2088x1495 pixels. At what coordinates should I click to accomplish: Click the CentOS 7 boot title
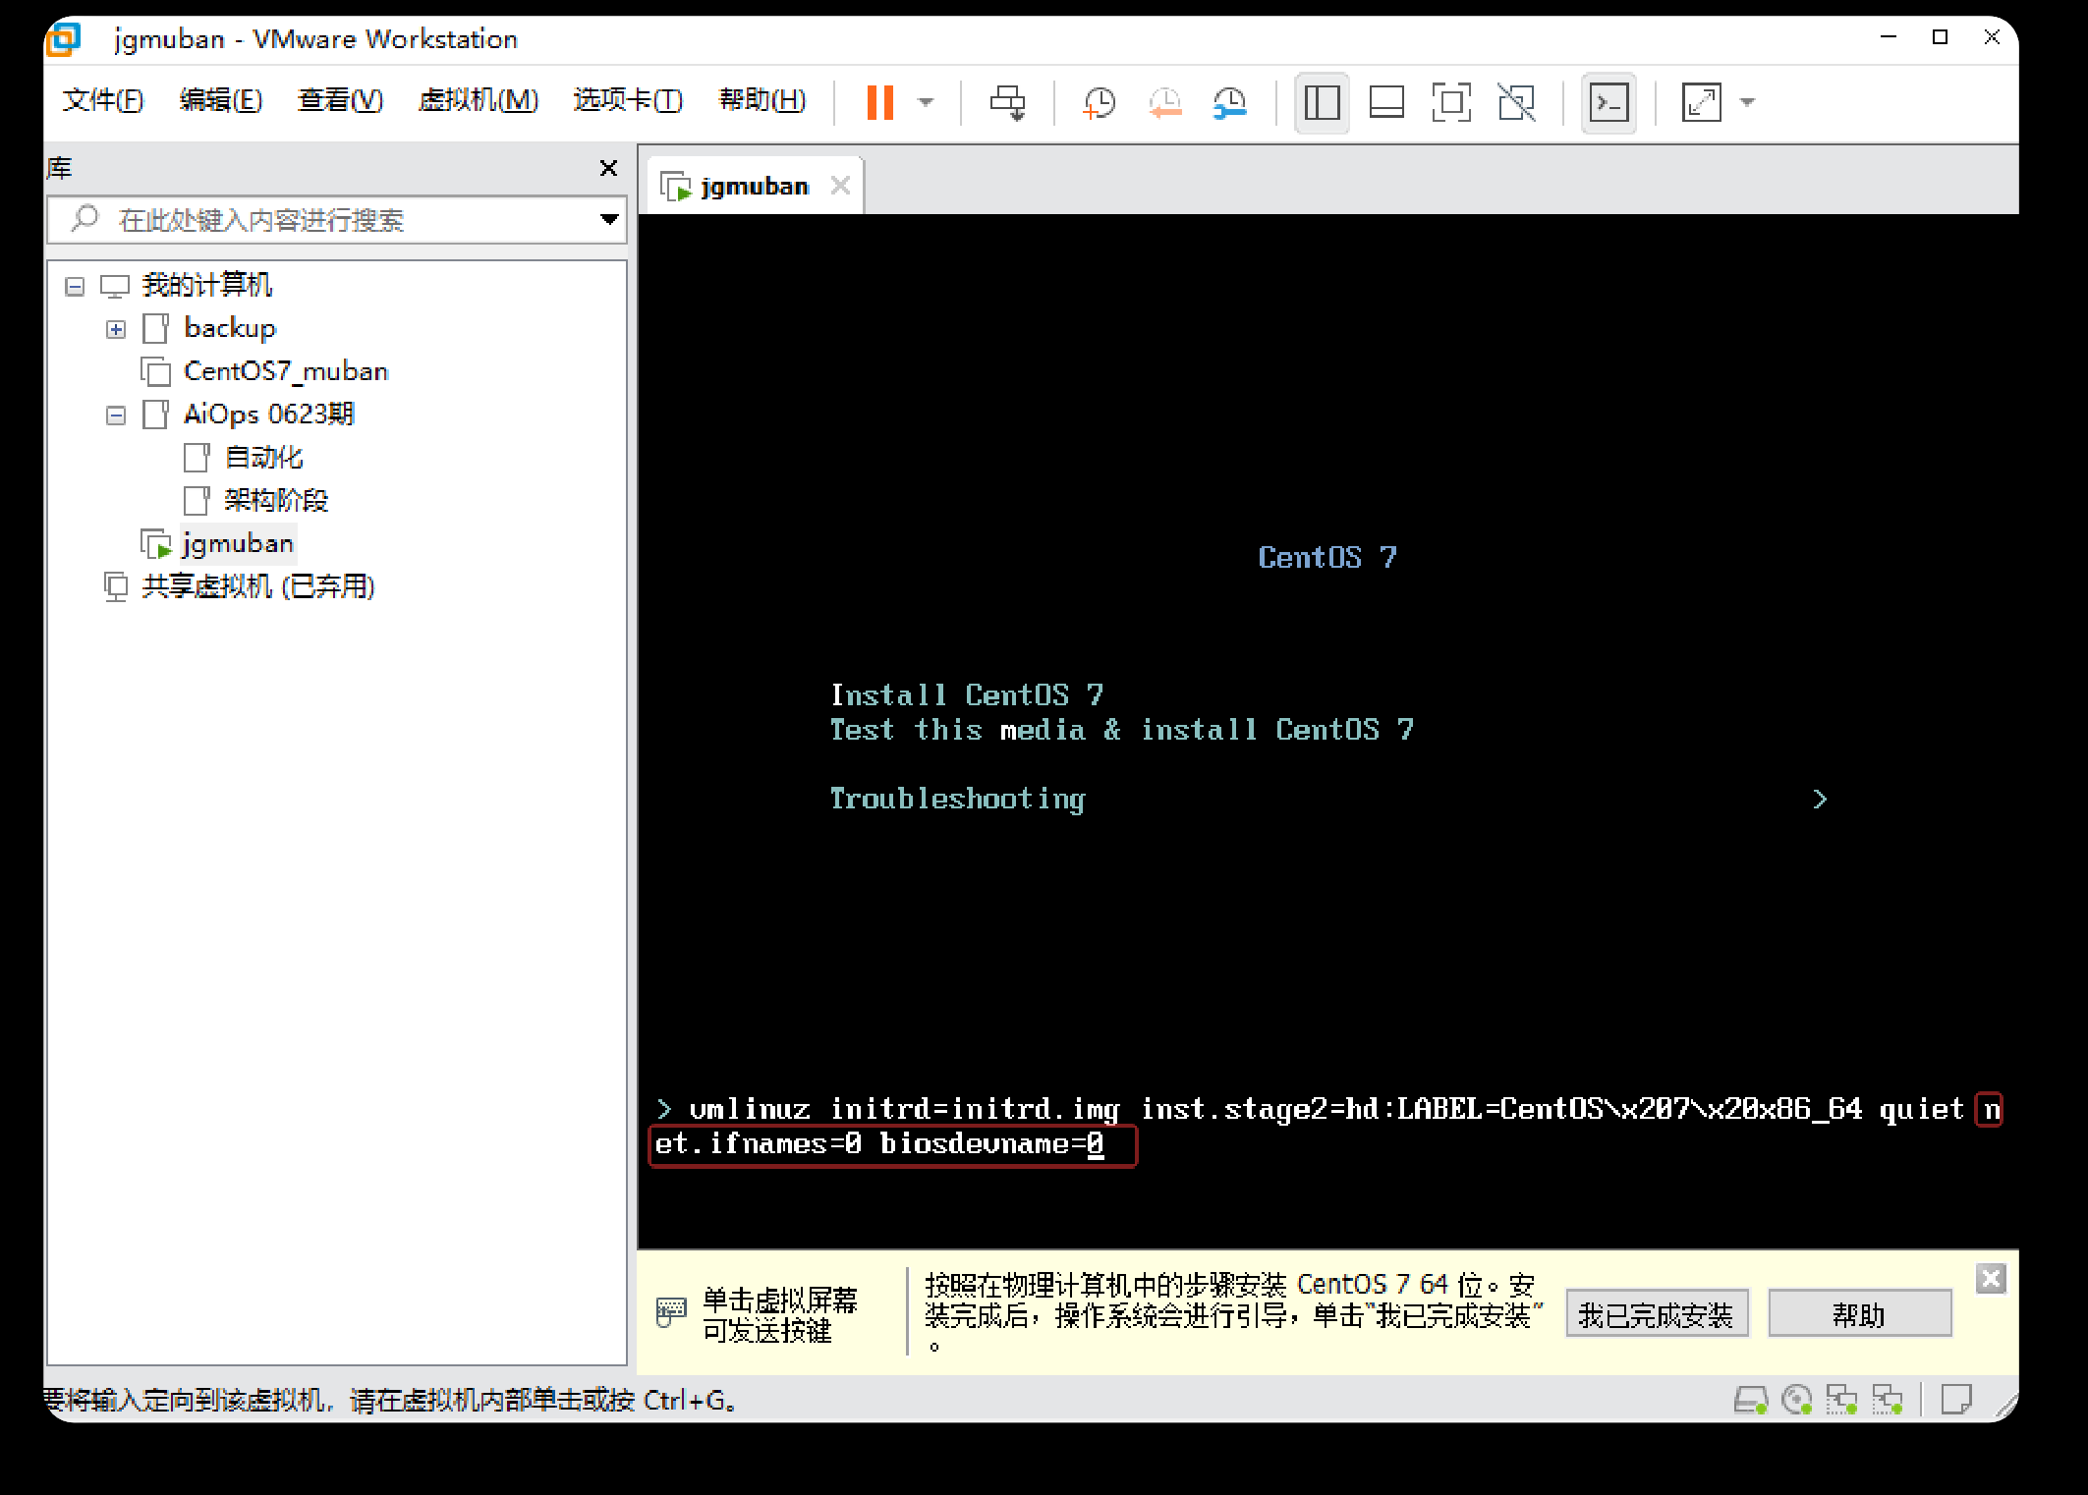1327,558
